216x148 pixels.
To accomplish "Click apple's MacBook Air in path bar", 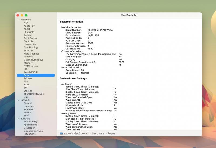I will click(77, 133).
